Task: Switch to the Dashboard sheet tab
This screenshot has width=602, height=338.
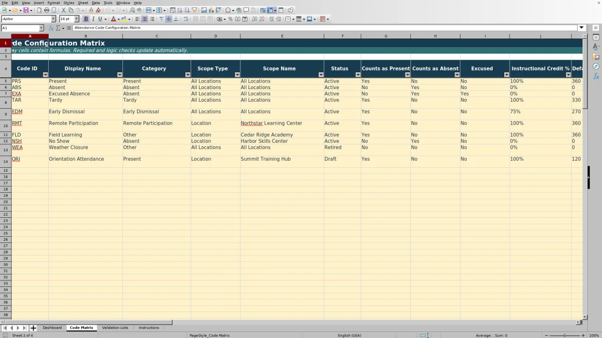Action: pyautogui.click(x=52, y=328)
